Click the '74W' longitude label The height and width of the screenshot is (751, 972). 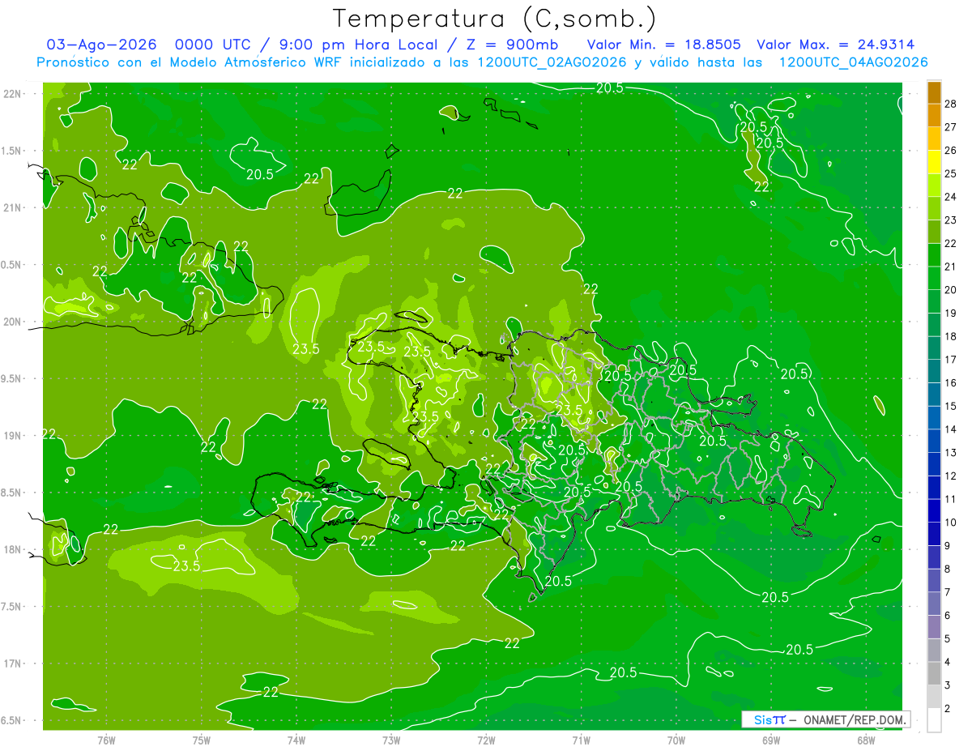[x=296, y=740]
